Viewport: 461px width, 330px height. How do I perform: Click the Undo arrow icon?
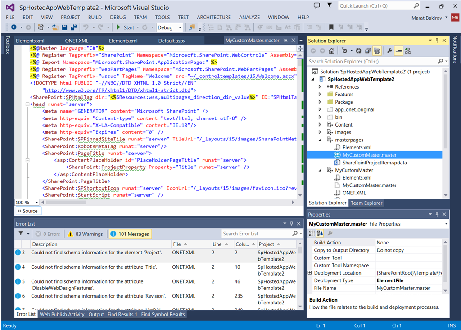tap(86, 27)
